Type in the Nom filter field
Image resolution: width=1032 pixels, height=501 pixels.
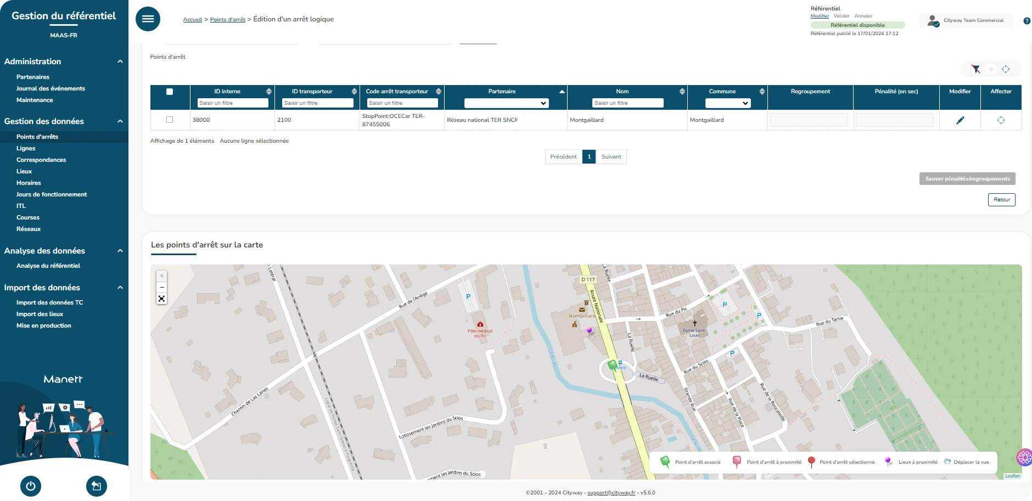627,103
